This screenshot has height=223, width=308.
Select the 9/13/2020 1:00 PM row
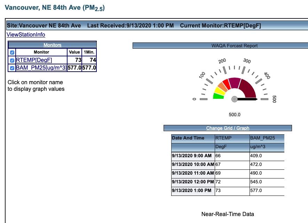pyautogui.click(x=228, y=191)
